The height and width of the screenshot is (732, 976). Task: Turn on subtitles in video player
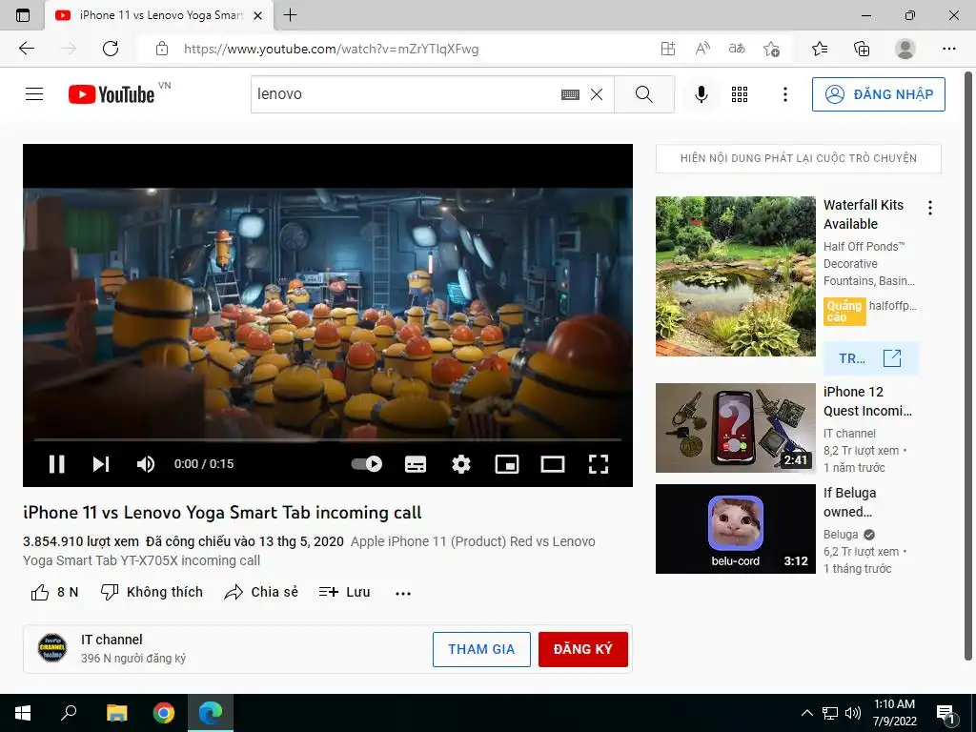click(x=416, y=464)
